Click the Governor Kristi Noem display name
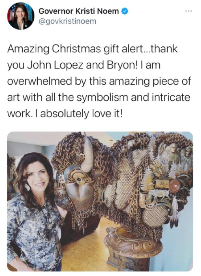The width and height of the screenshot is (201, 276). click(x=79, y=11)
